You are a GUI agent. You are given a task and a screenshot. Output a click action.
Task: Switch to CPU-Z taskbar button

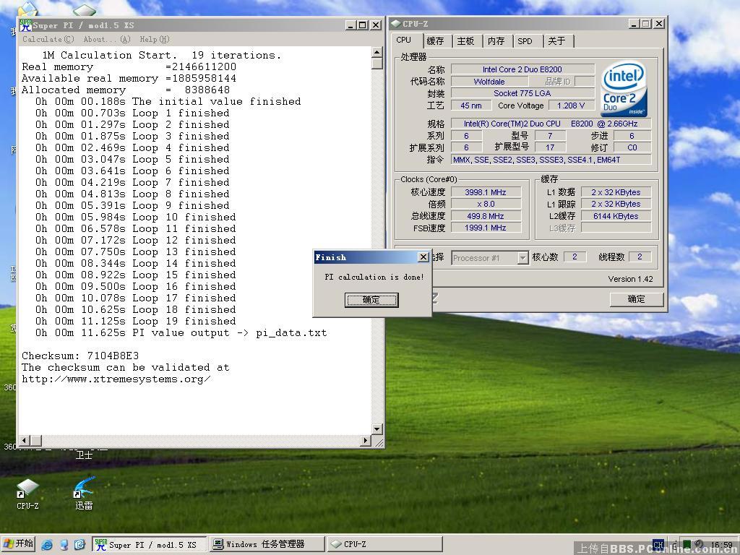pyautogui.click(x=384, y=544)
